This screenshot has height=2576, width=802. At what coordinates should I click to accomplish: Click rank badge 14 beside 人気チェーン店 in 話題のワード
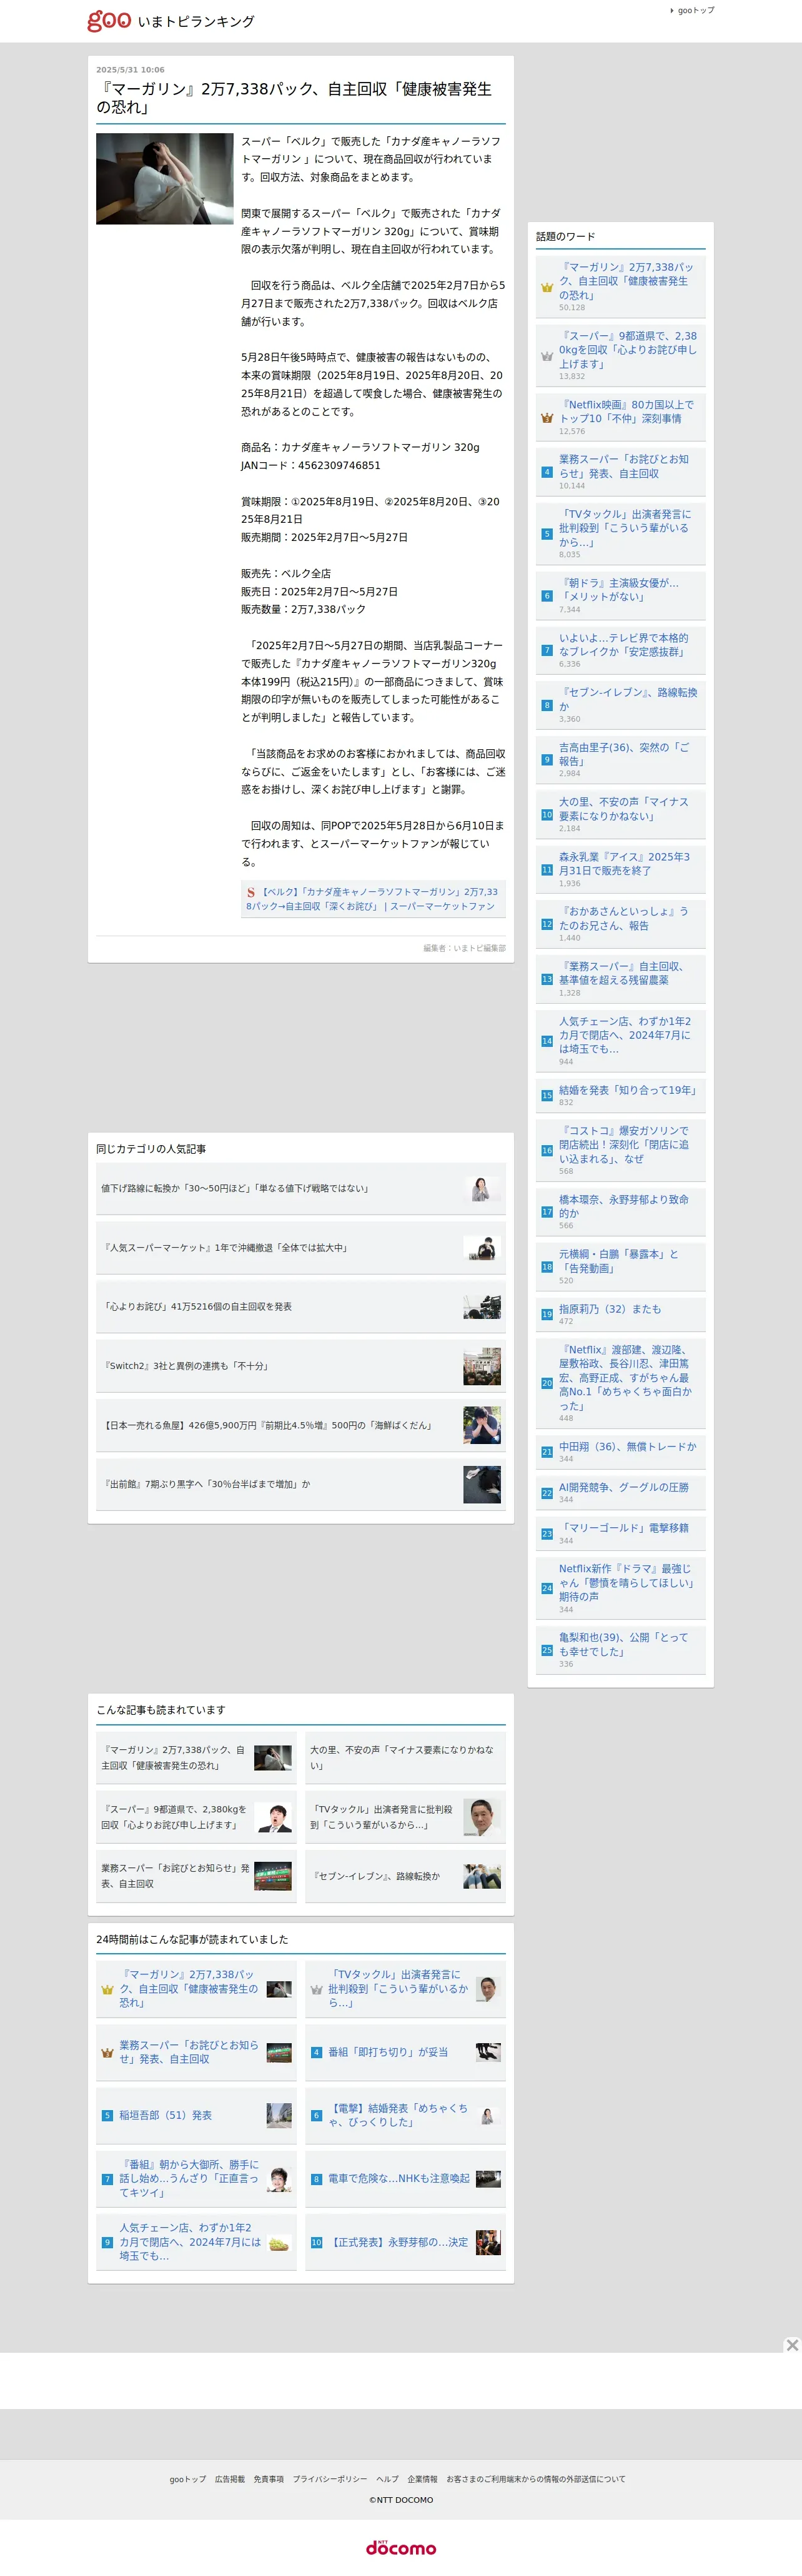pyautogui.click(x=547, y=1041)
